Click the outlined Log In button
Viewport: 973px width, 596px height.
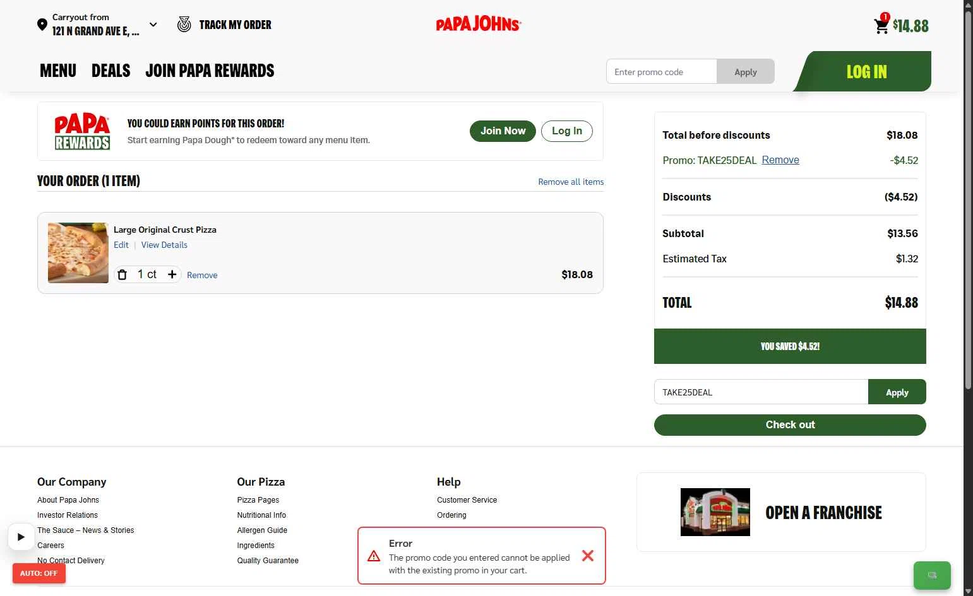click(x=567, y=131)
